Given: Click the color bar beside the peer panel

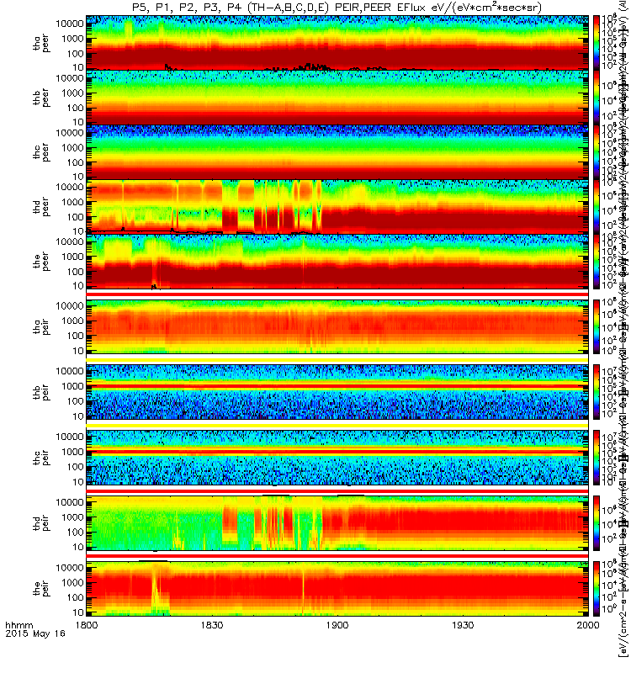Looking at the screenshot, I should (597, 262).
